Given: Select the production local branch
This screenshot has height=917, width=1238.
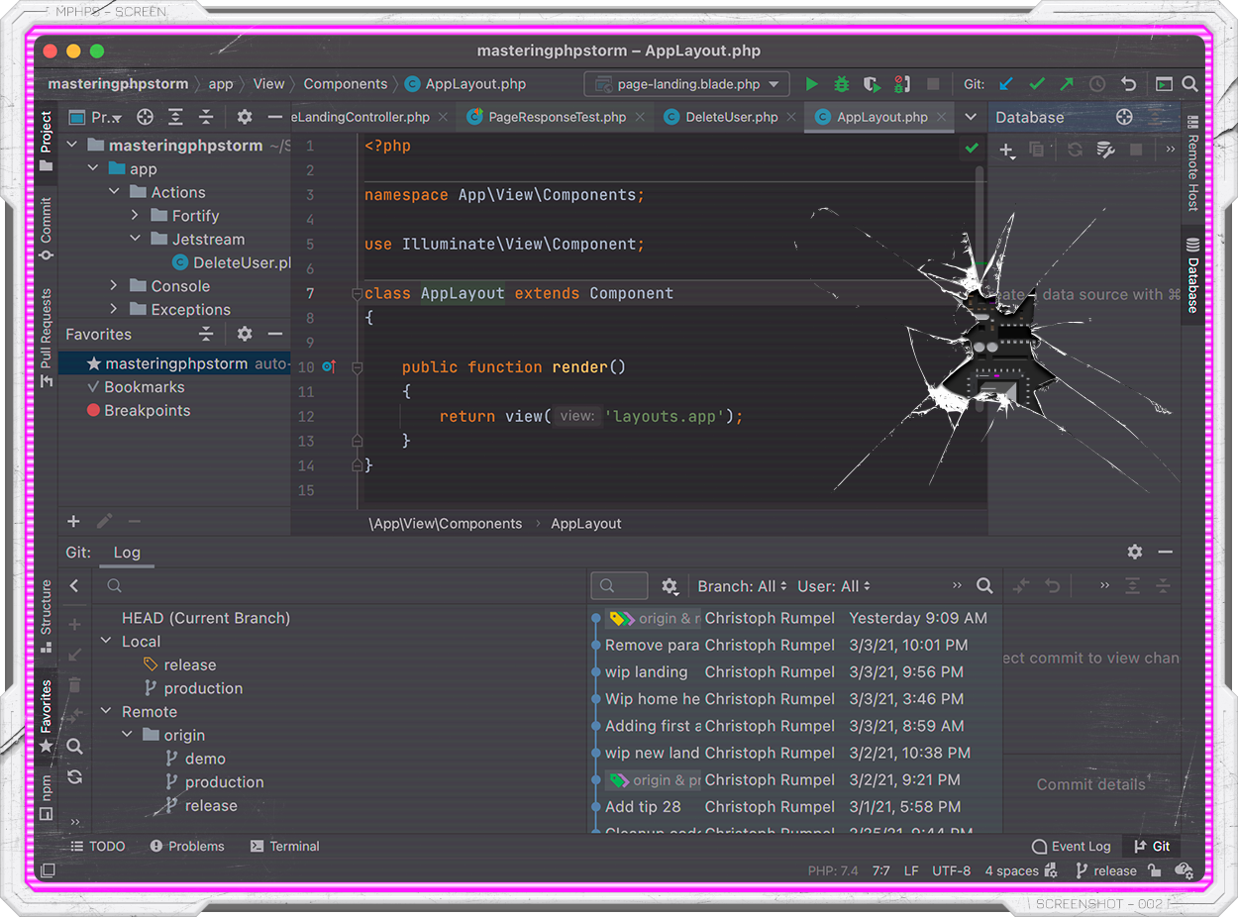Looking at the screenshot, I should point(203,688).
